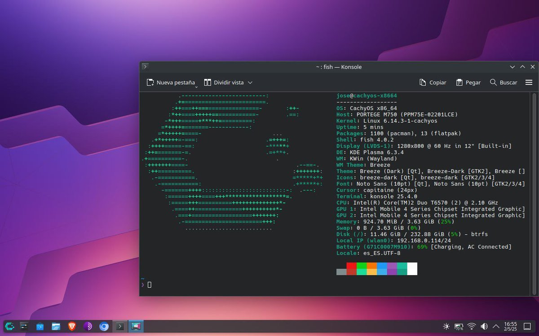Toggle Show Desktop at taskbar far right

tap(527, 327)
